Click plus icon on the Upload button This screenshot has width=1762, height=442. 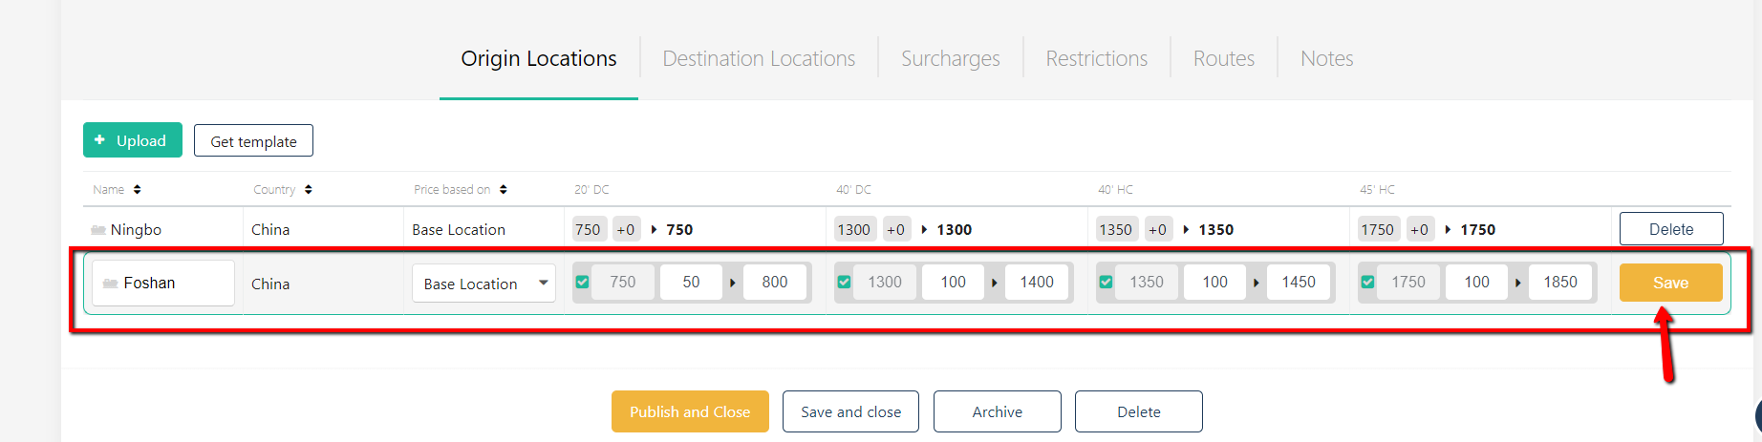(x=100, y=140)
